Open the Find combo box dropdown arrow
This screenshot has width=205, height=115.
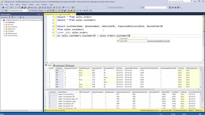click(x=167, y=8)
